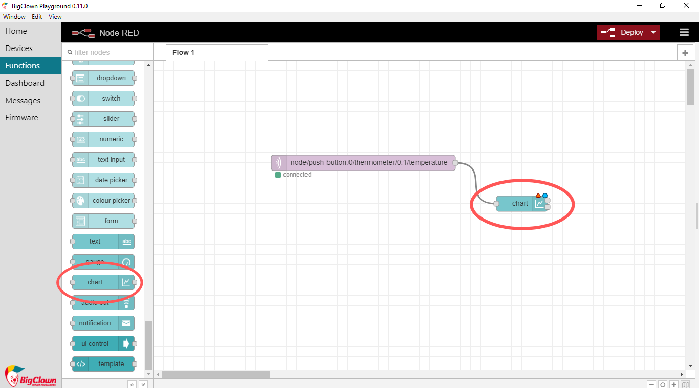Screen dimensions: 699x388
Task: Focus the filter nodes search field
Action: click(107, 52)
